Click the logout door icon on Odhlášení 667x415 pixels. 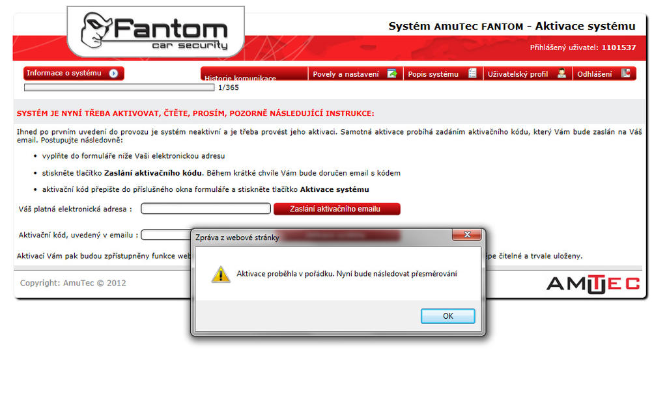point(625,73)
